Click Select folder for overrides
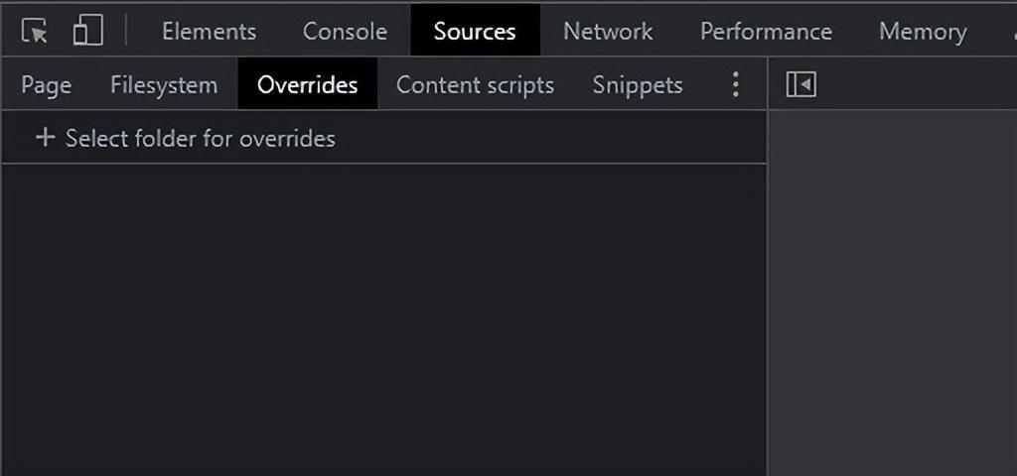This screenshot has width=1017, height=476. [201, 138]
